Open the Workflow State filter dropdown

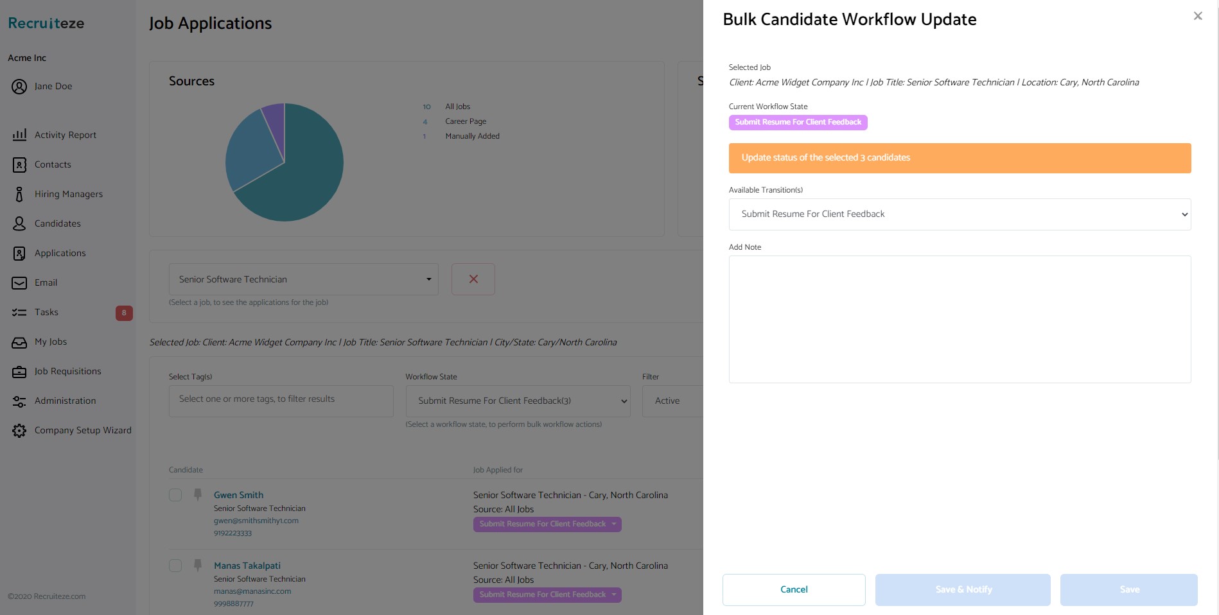pyautogui.click(x=518, y=401)
